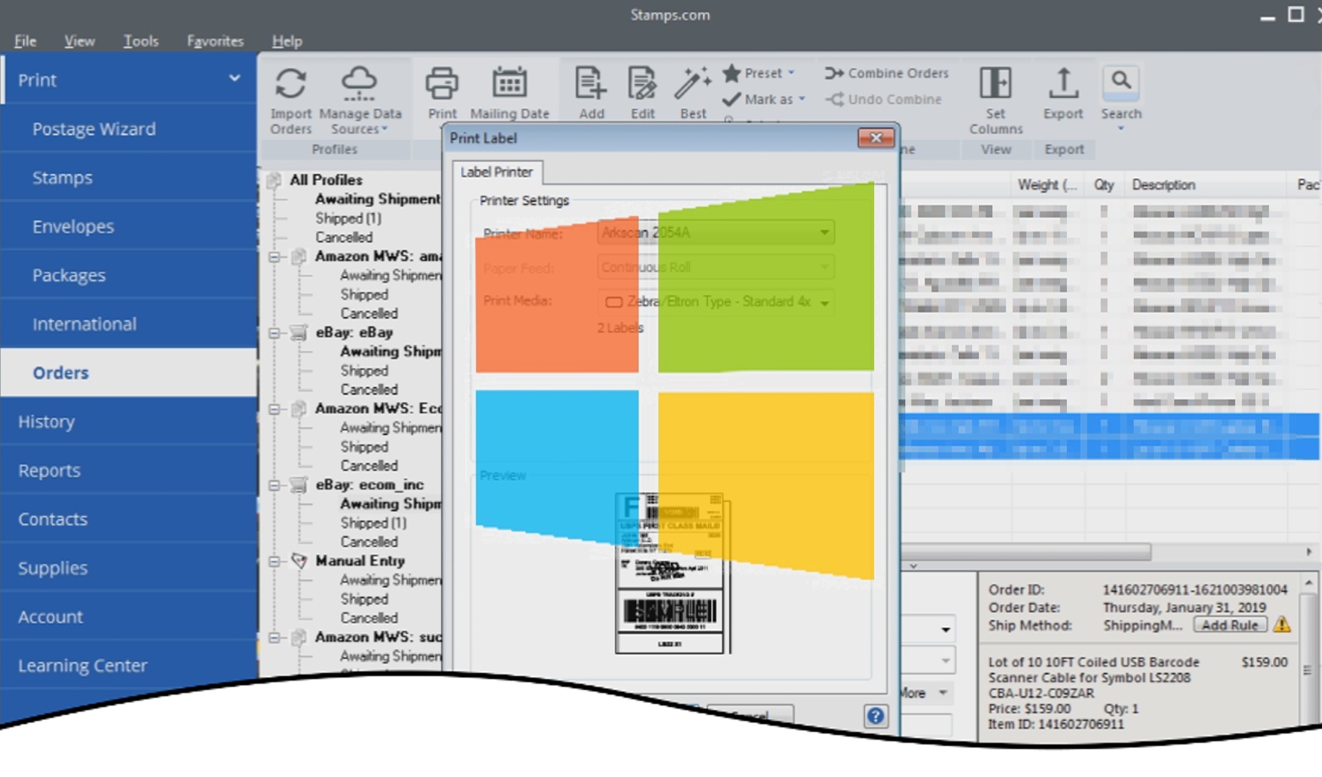Click the Combine Orders button
Screen dimensions: 1322x777
pyautogui.click(x=887, y=73)
